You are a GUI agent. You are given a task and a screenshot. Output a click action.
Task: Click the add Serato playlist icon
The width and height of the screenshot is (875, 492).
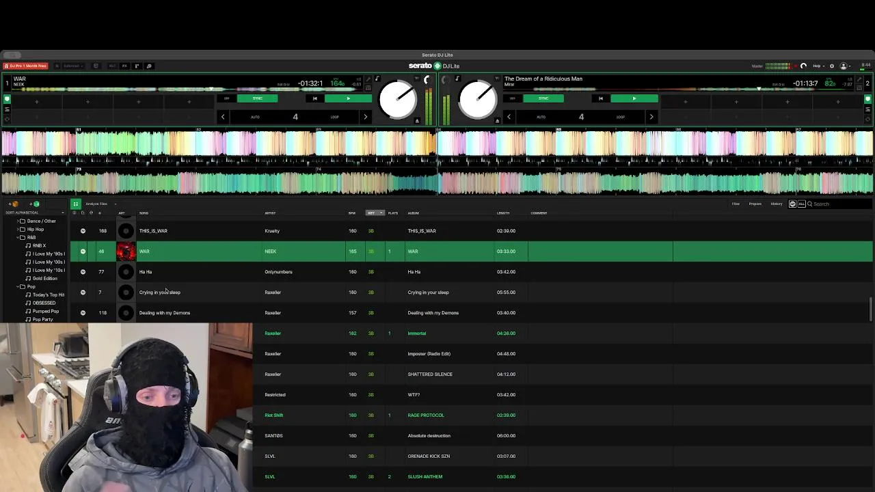click(x=35, y=204)
